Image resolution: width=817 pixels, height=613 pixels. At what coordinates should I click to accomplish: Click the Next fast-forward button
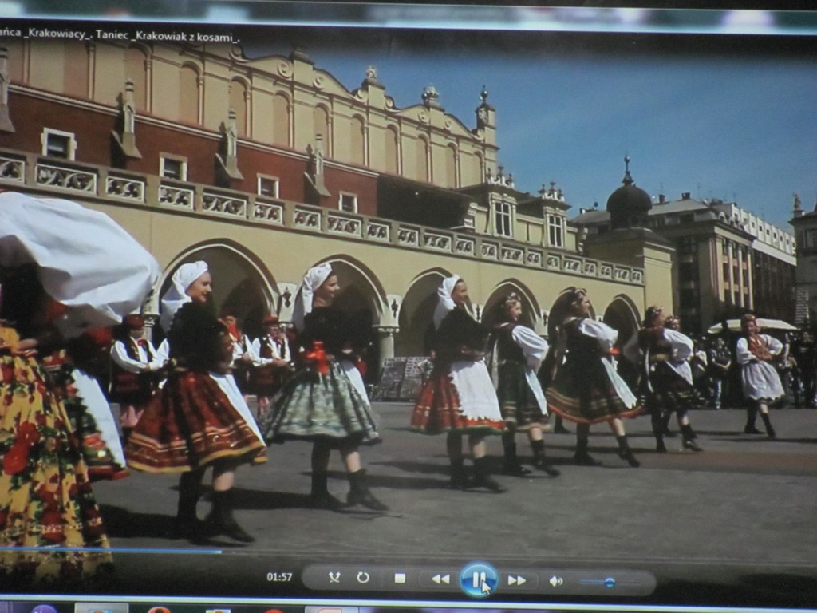(x=517, y=580)
